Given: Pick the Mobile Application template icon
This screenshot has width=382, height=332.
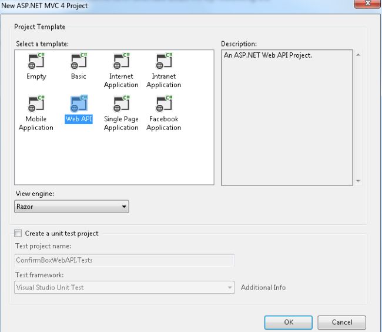Looking at the screenshot, I should click(x=36, y=104).
